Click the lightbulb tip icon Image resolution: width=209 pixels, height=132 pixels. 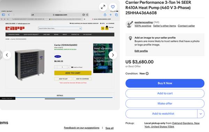point(130,38)
